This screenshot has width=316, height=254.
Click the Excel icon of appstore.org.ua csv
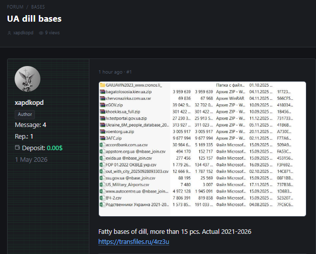[102, 152]
